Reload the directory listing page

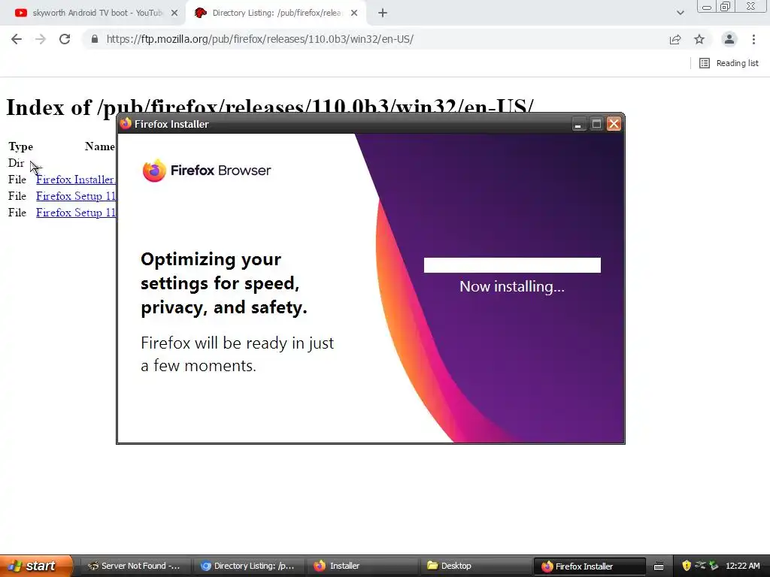point(65,39)
